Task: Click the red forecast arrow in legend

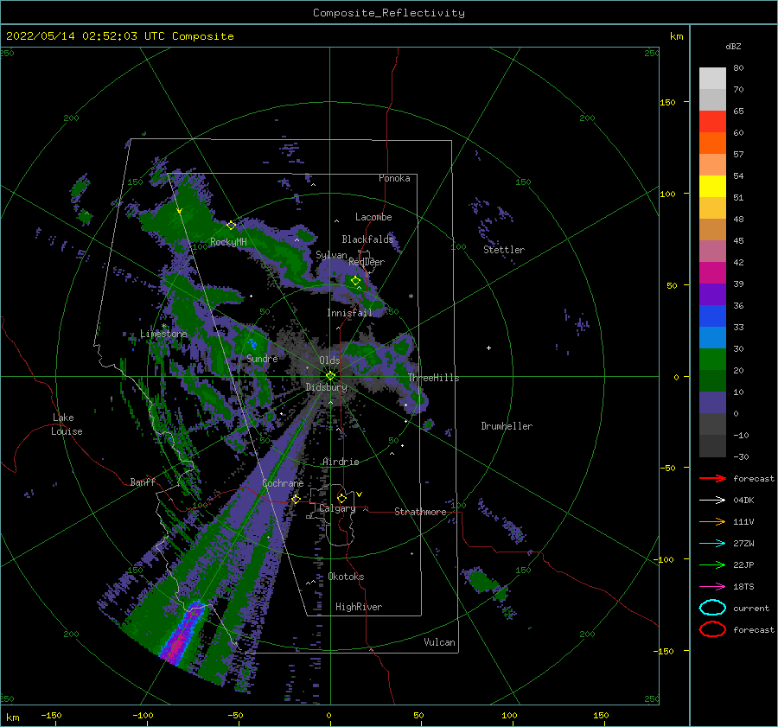Action: [712, 478]
